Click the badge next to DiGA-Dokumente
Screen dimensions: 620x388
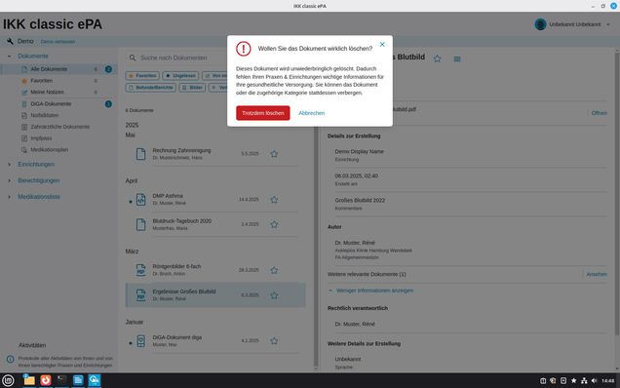point(108,104)
